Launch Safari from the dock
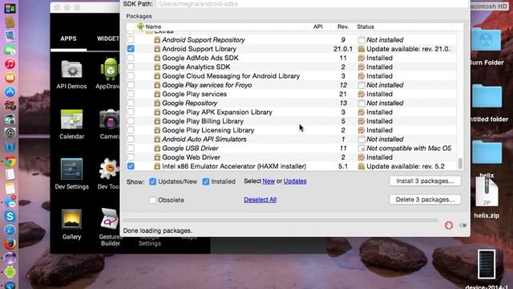513x289 pixels. point(10,230)
